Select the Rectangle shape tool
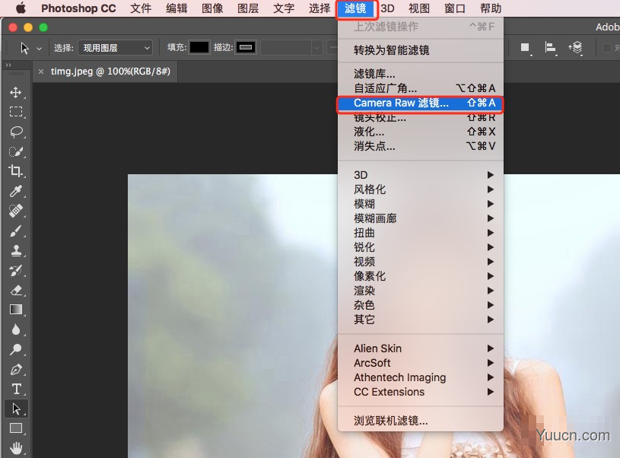Screen dimensions: 620x458 [16, 428]
